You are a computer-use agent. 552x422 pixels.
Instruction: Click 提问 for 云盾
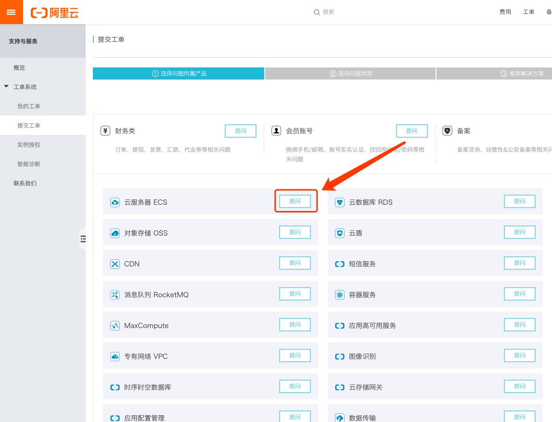click(520, 232)
